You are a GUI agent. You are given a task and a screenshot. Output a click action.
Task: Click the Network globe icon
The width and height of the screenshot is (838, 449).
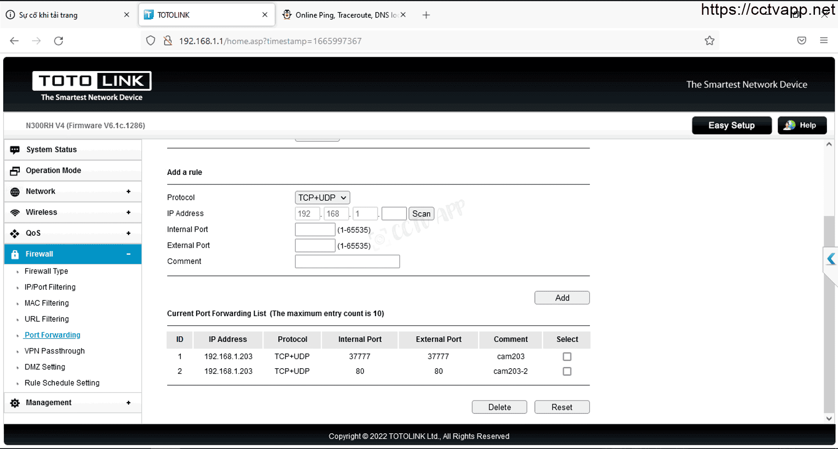[x=15, y=192]
